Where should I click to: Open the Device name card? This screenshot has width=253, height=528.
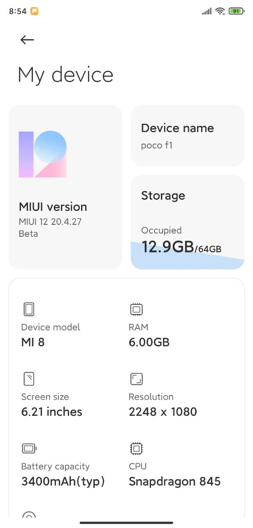[x=188, y=135]
